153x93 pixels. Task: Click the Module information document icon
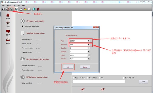(x=23, y=33)
